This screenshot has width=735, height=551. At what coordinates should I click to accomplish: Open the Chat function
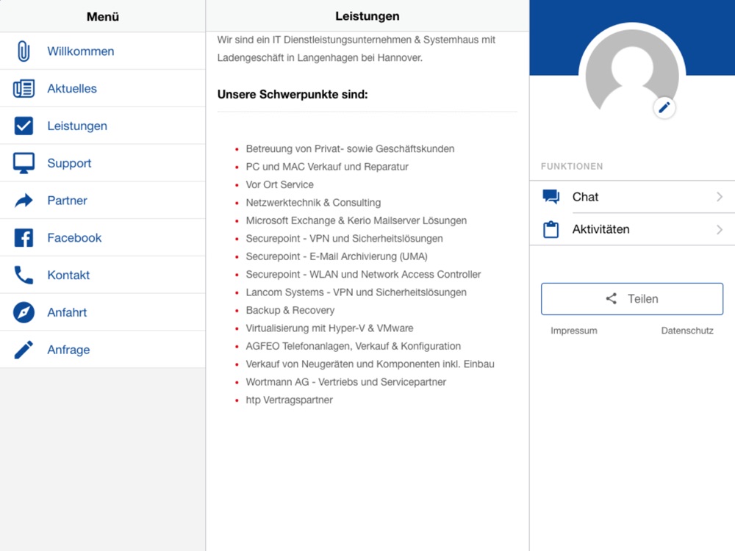pyautogui.click(x=632, y=197)
